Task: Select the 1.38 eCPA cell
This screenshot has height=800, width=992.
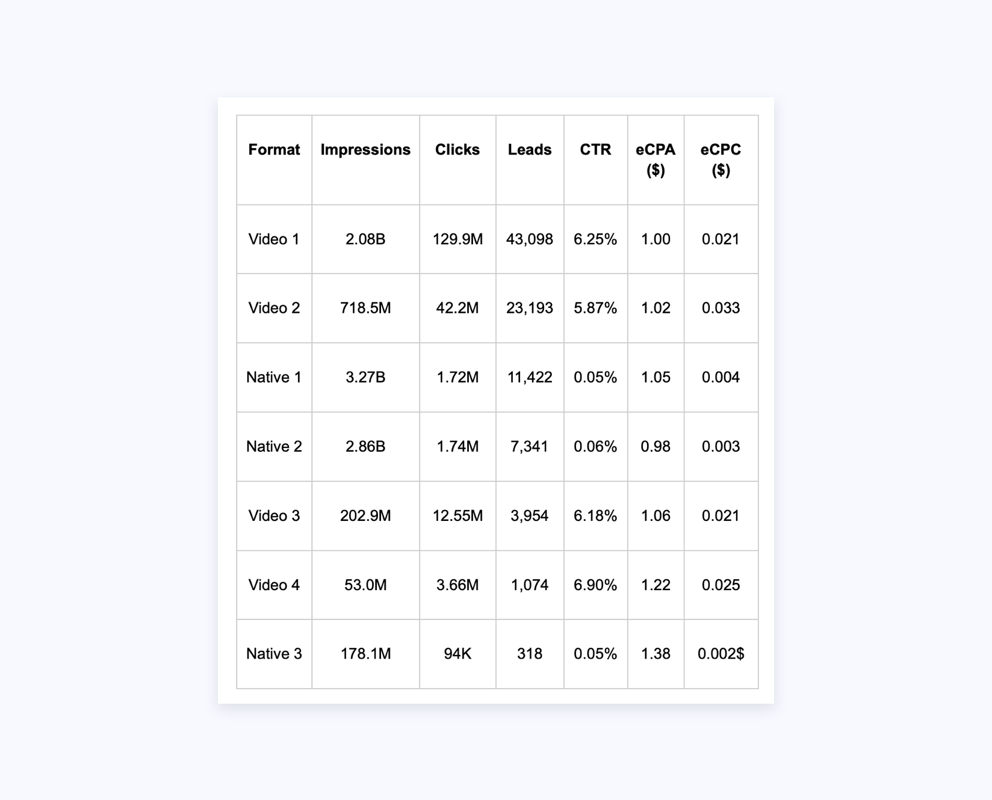Action: pos(656,654)
